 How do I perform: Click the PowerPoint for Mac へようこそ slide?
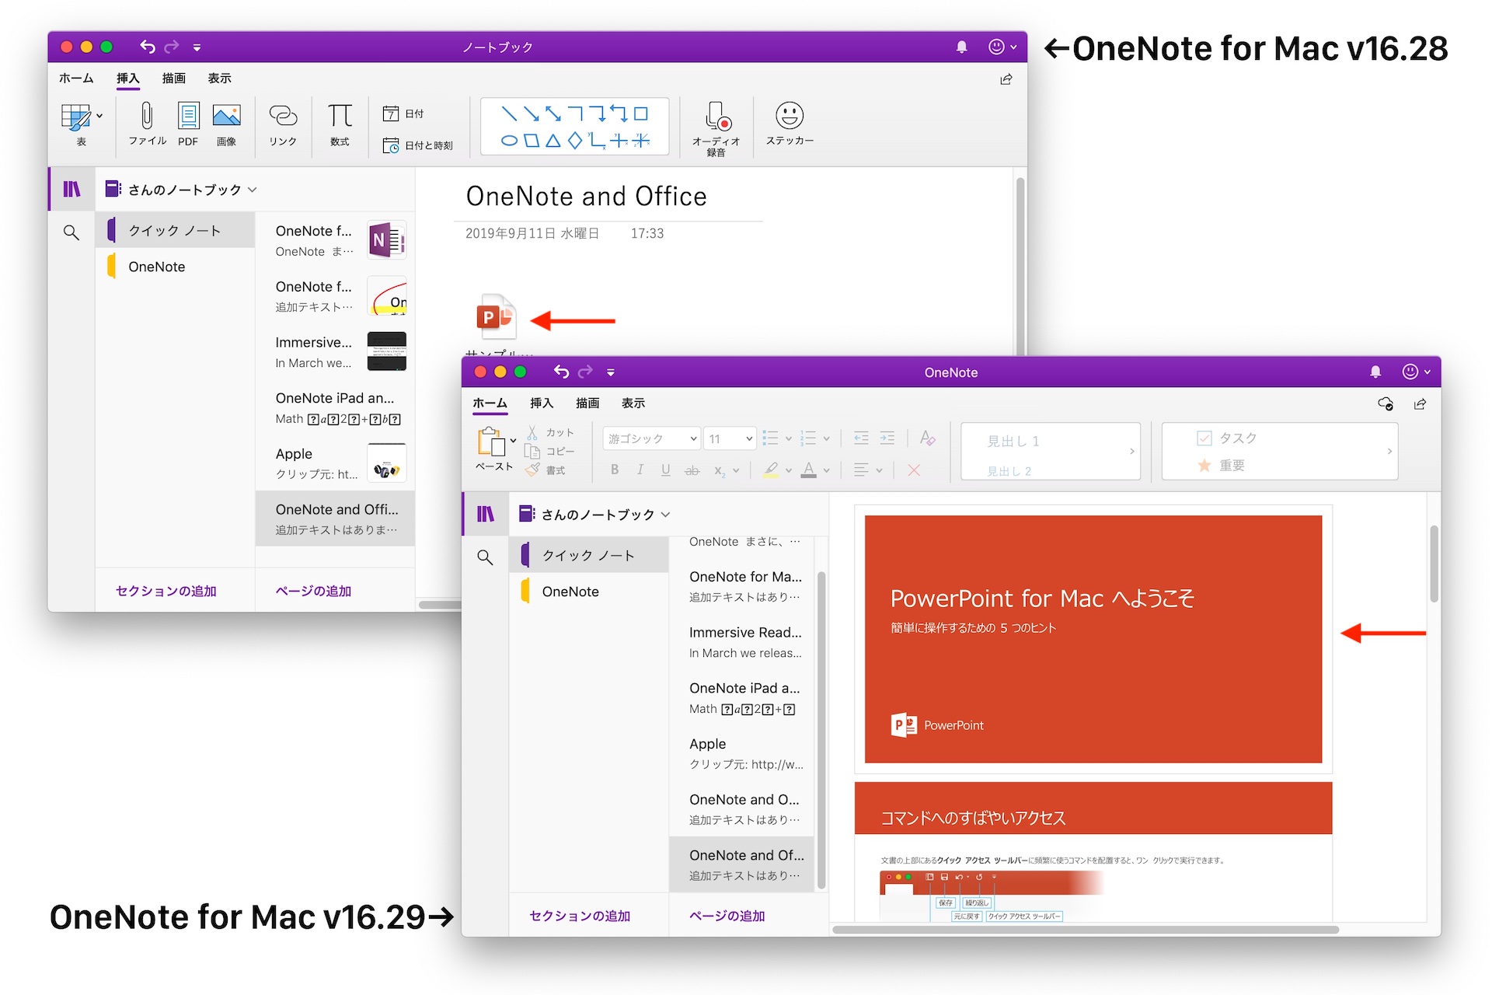(1093, 639)
